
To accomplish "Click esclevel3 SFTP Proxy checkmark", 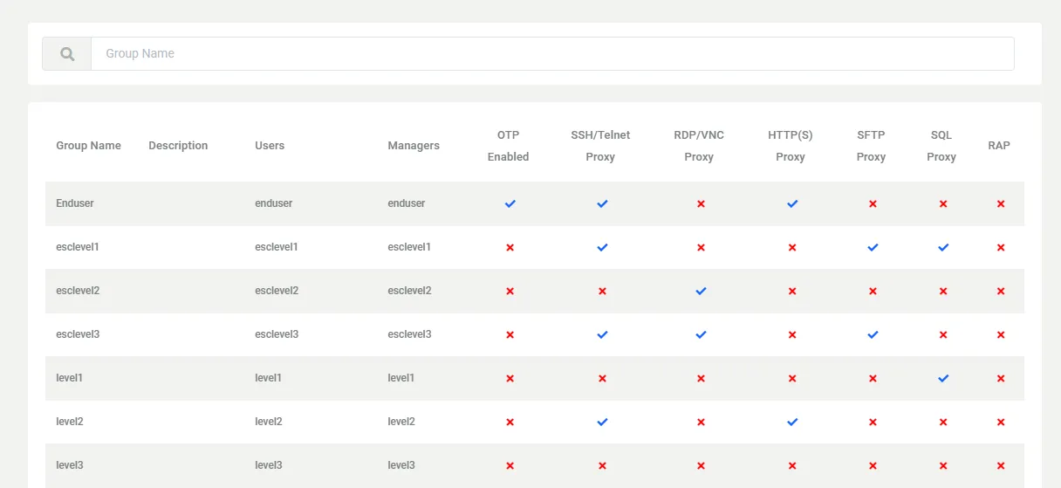I will [x=873, y=334].
